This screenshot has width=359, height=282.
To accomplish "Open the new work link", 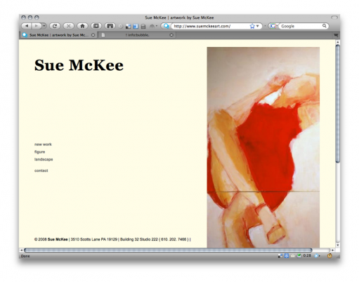I will tap(43, 145).
